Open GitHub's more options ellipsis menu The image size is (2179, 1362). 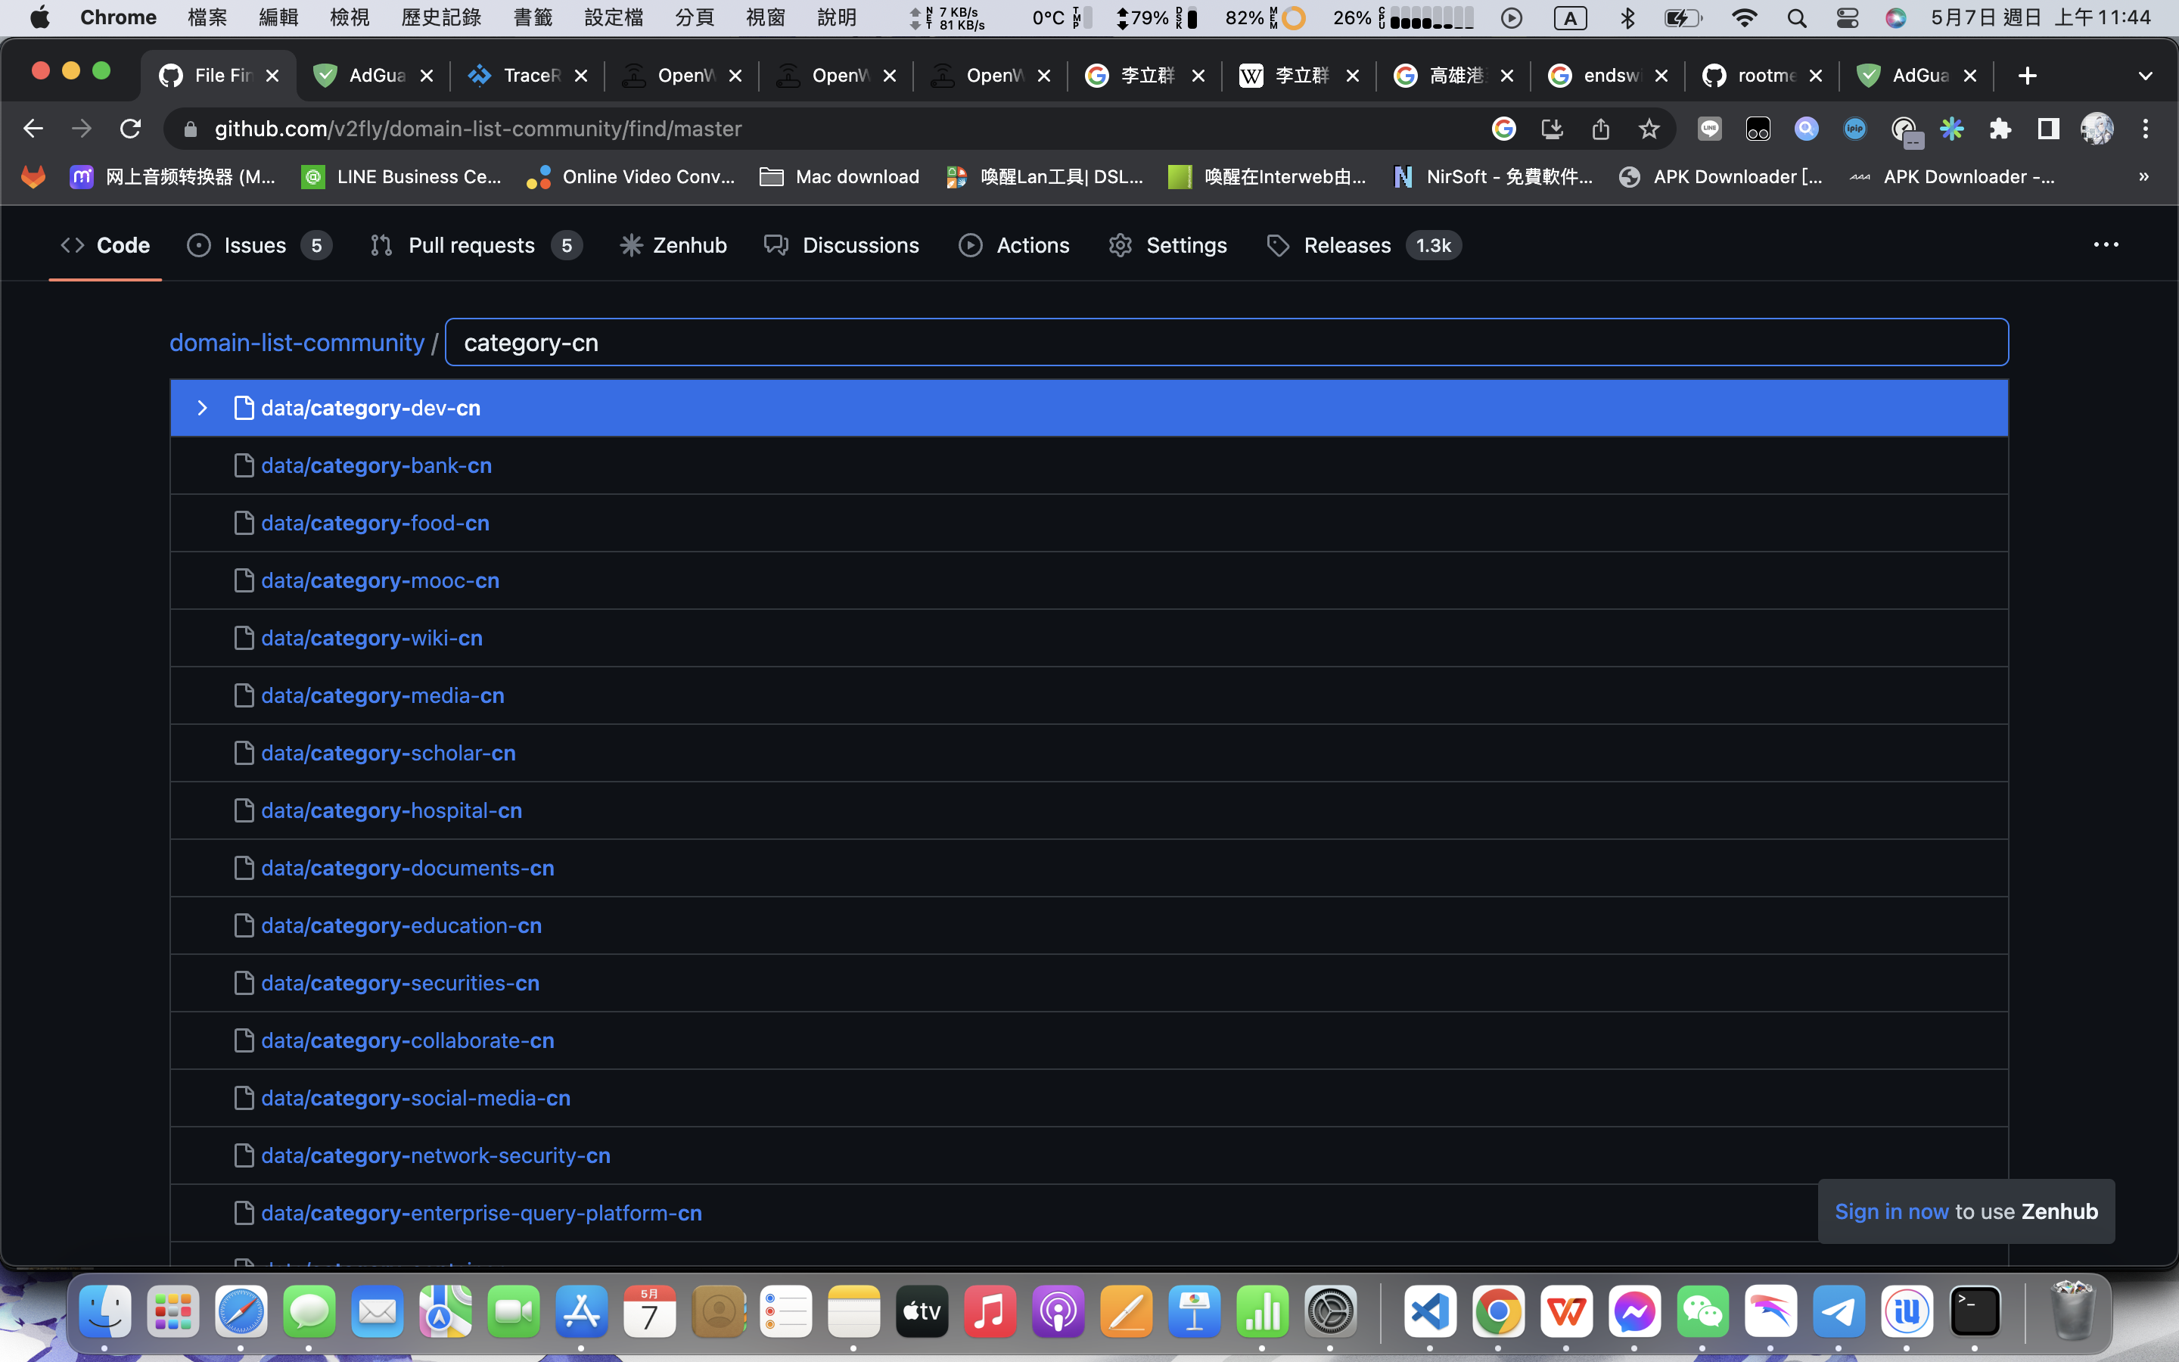tap(2105, 245)
